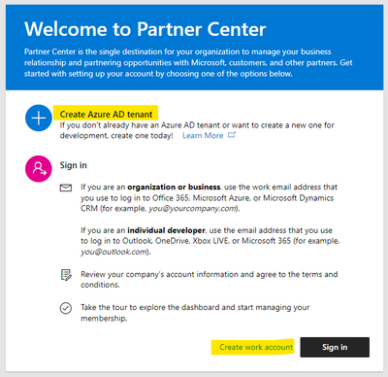Click the external link icon after Learn More
Screen dimensions: 388x377
click(232, 135)
